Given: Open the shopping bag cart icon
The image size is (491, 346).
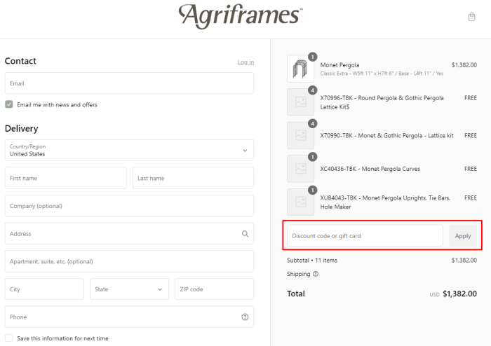Looking at the screenshot, I should (471, 17).
